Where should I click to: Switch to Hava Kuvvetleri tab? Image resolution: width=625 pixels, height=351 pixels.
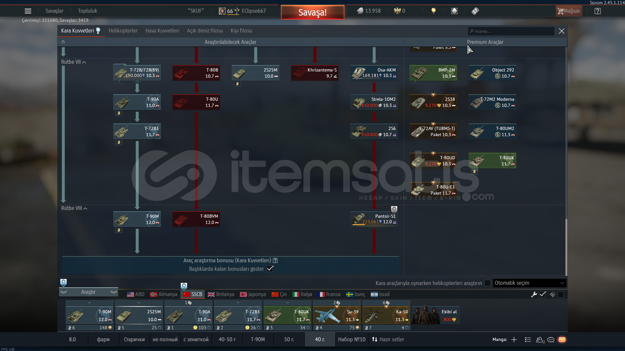click(x=162, y=31)
